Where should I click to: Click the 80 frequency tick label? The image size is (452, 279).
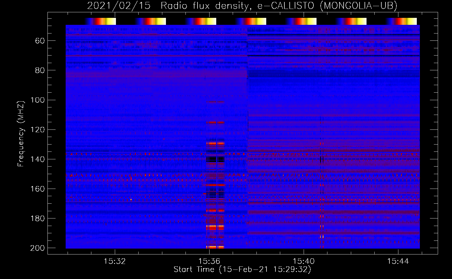(x=40, y=70)
